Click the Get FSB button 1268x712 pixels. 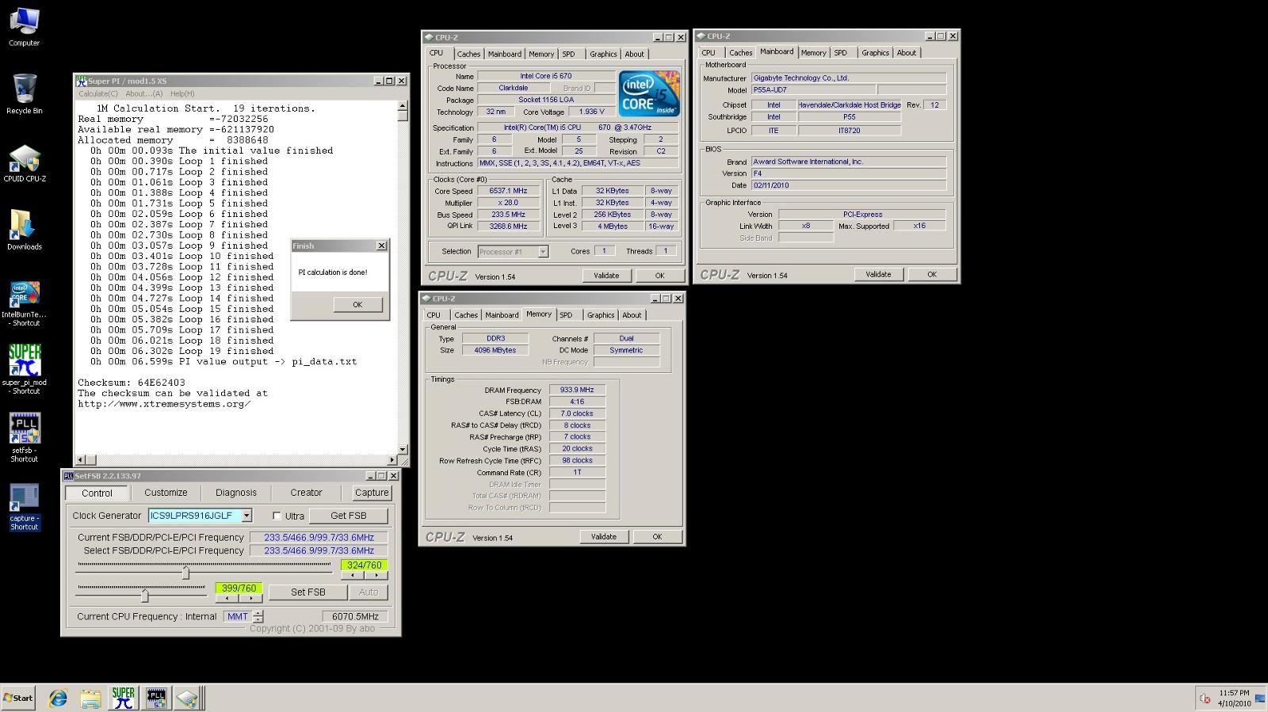349,516
